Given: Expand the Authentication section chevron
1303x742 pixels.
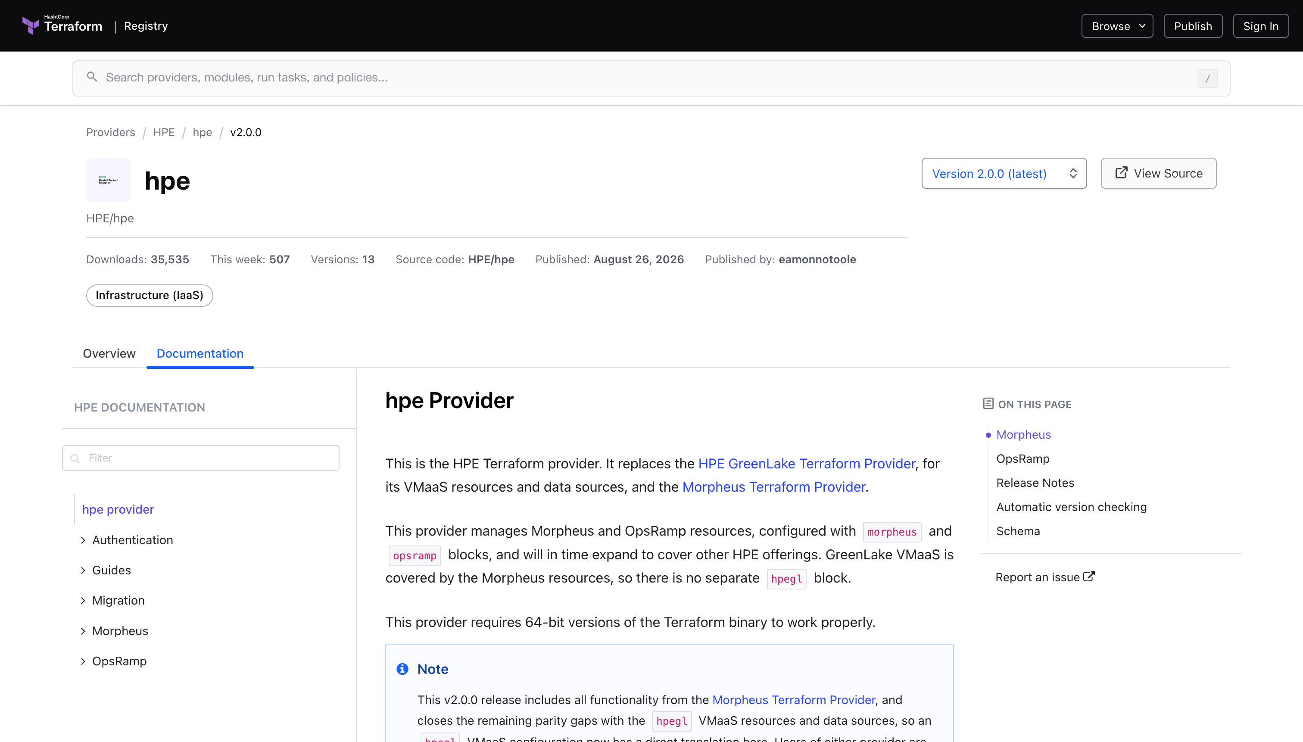Looking at the screenshot, I should (83, 539).
